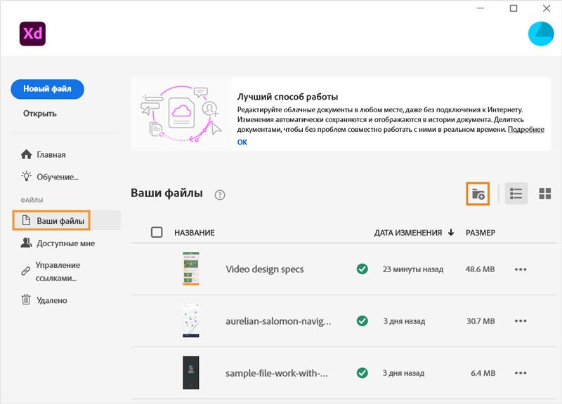Click the new folder icon

pyautogui.click(x=478, y=194)
